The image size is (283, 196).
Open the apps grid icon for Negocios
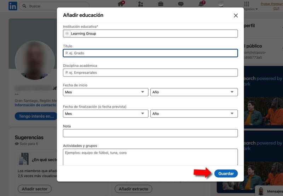click(x=247, y=4)
